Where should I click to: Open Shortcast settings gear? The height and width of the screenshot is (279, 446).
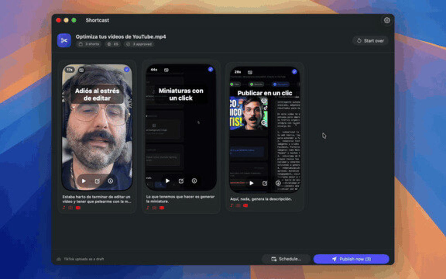387,20
